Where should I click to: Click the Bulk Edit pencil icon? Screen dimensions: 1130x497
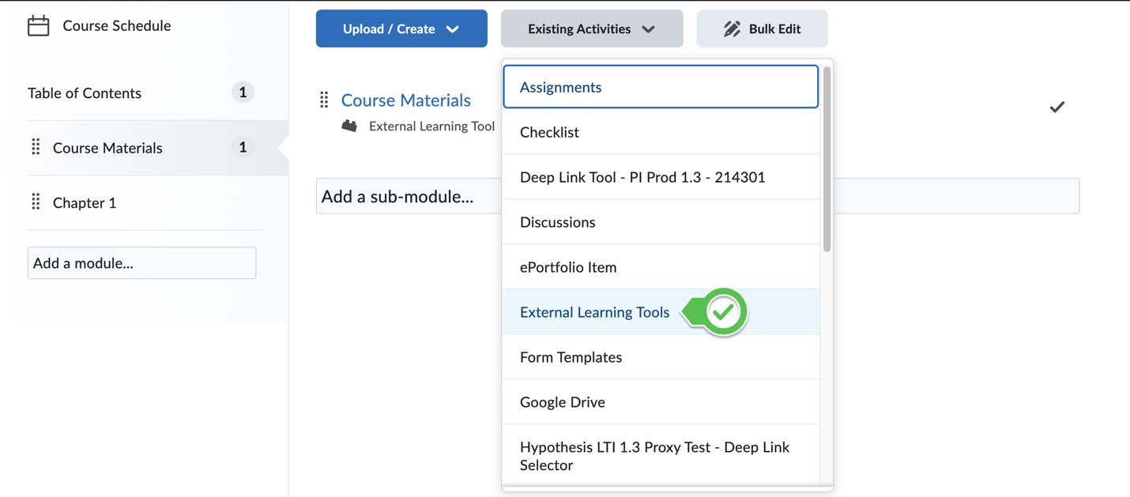(x=732, y=29)
